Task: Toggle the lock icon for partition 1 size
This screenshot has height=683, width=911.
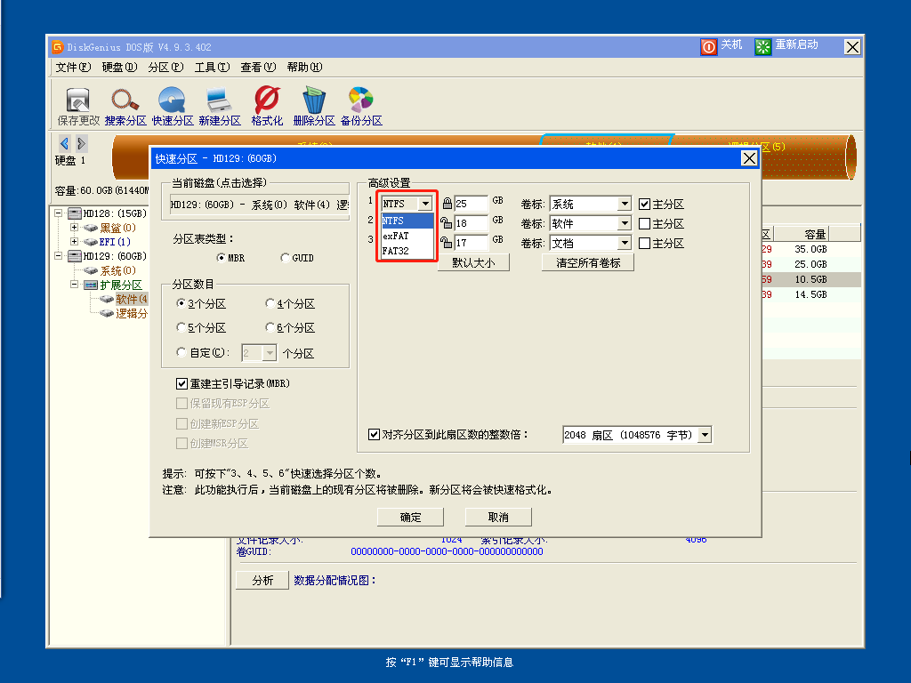Action: tap(447, 204)
